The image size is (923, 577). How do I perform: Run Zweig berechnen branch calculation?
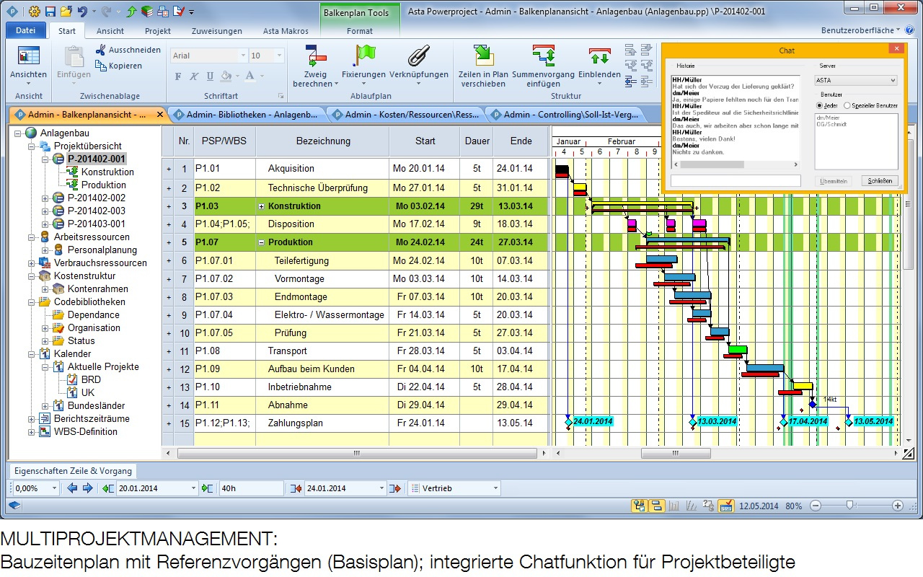point(316,66)
